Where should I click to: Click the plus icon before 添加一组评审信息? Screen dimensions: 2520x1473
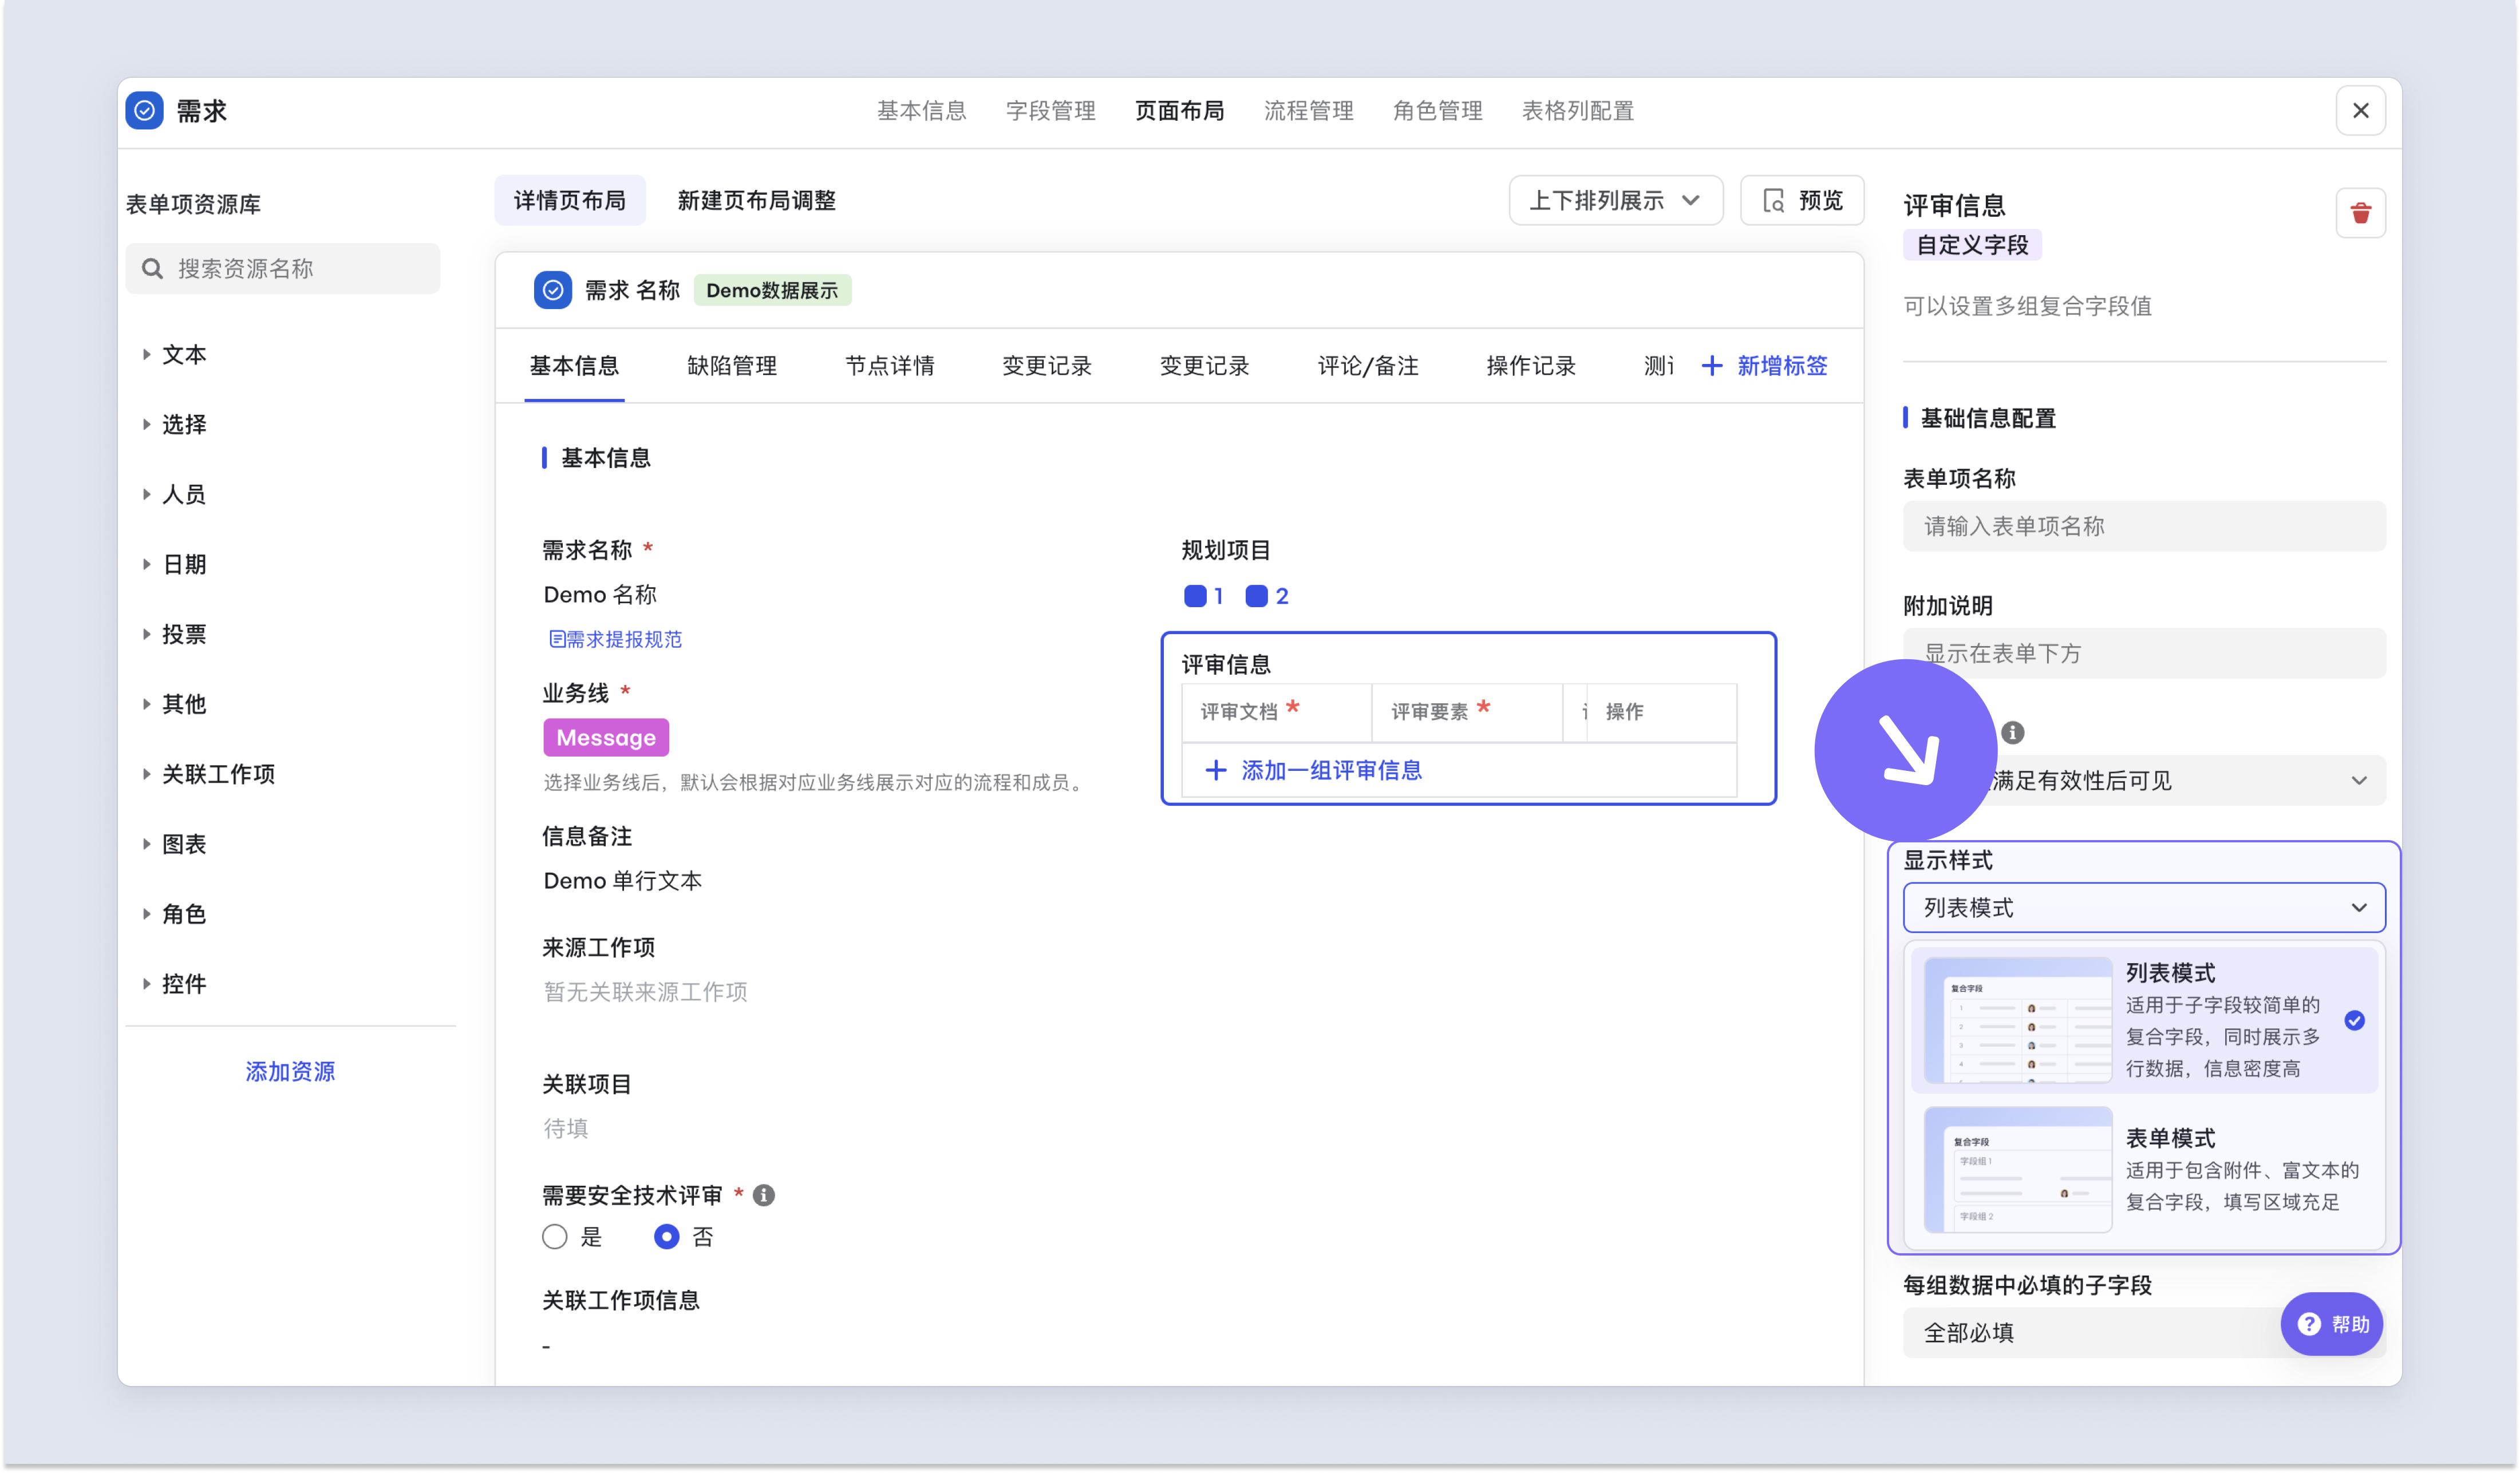coord(1215,770)
